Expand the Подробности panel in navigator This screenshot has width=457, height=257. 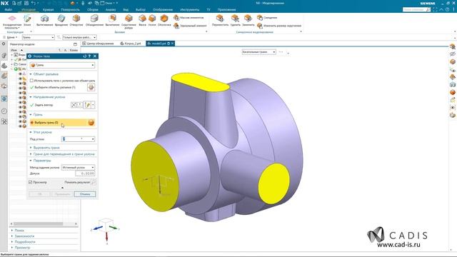pyautogui.click(x=12, y=242)
